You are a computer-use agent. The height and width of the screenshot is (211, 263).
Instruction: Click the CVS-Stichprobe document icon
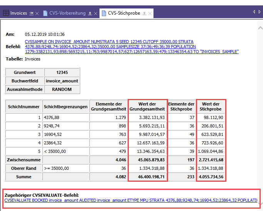104,13
